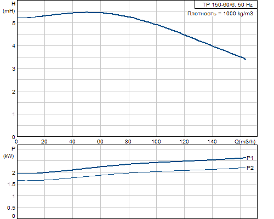Viewport: 274px width, 219px height.
Task: Click the 3 tick on the head axis
Action: (14, 69)
